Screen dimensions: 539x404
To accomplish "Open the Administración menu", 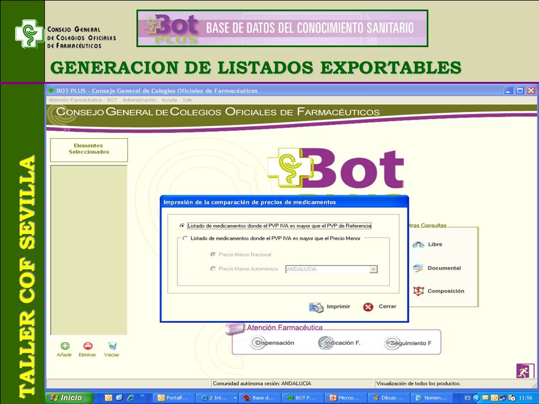I will point(139,100).
